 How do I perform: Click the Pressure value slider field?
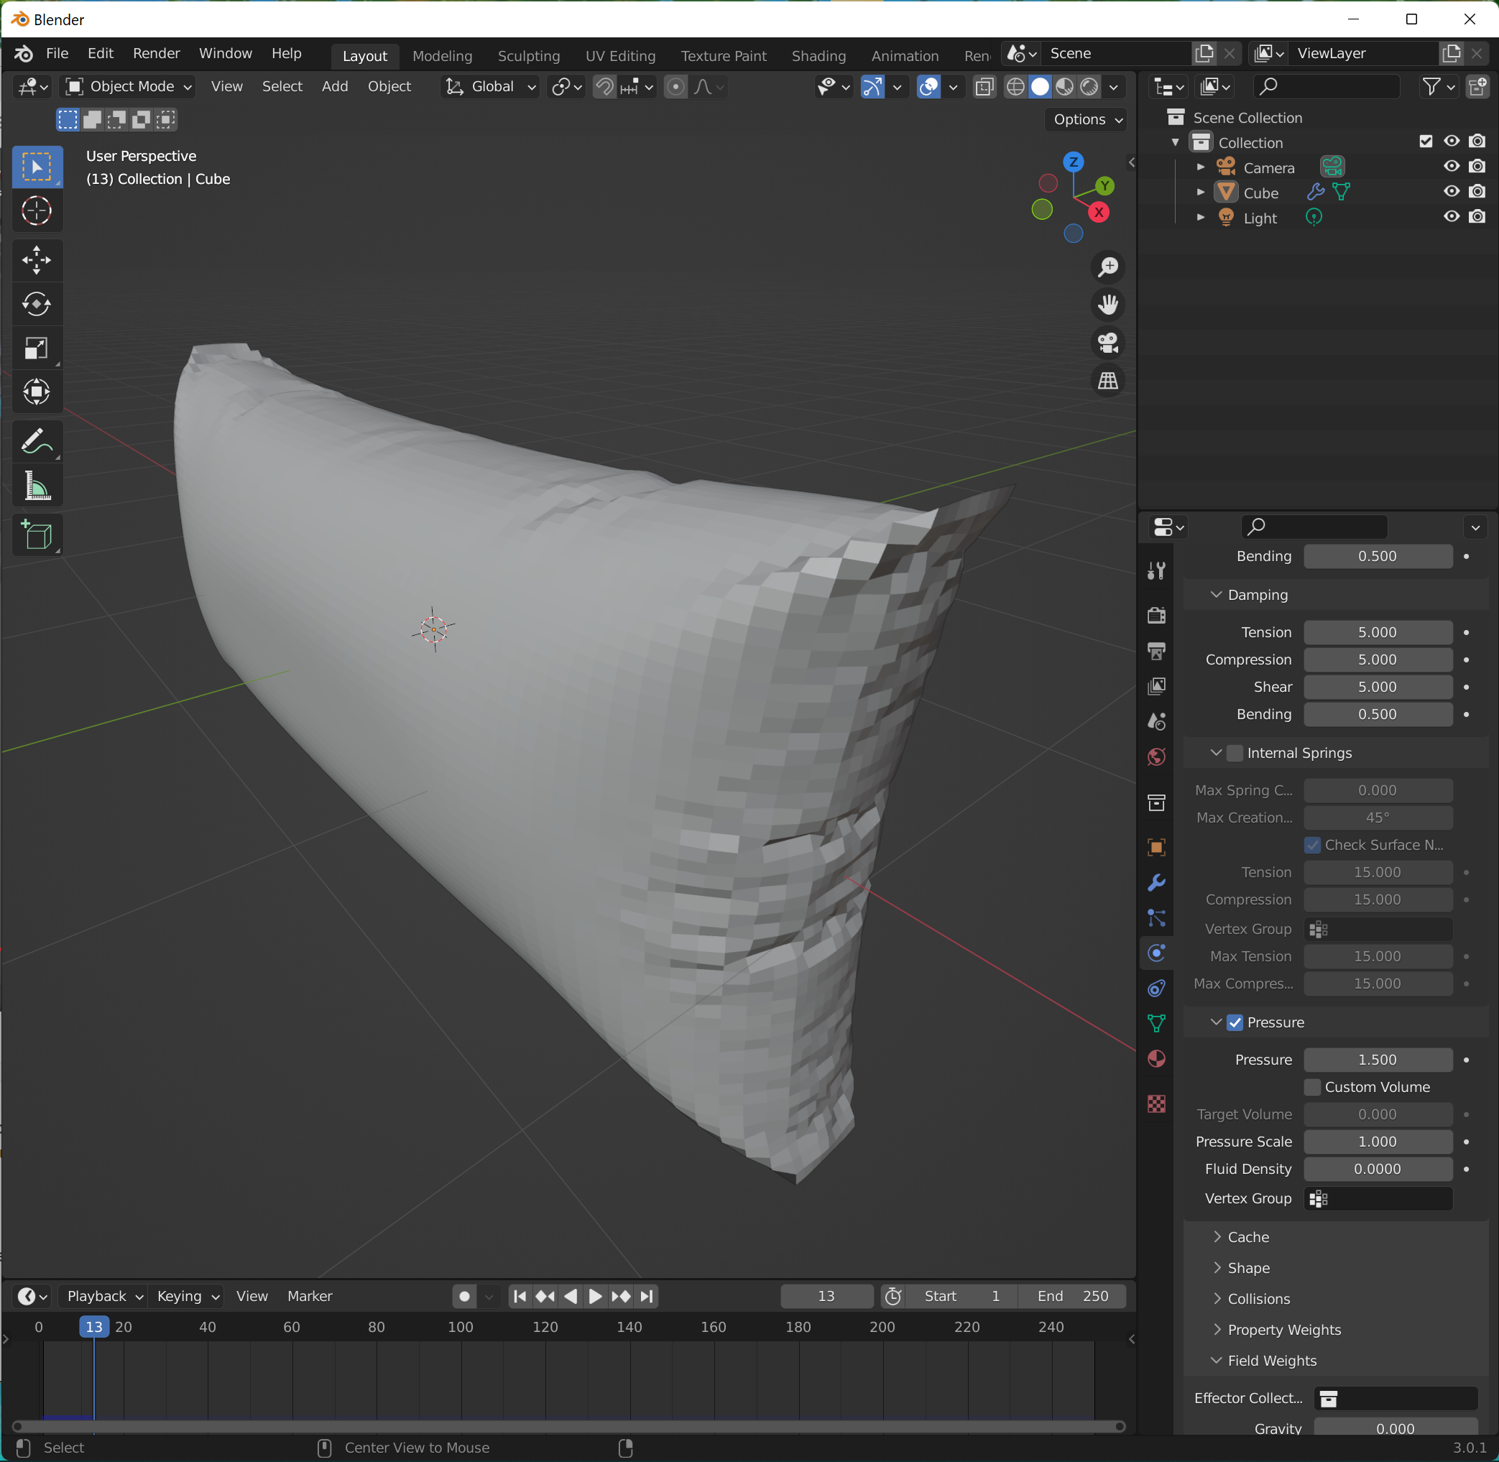1377,1060
